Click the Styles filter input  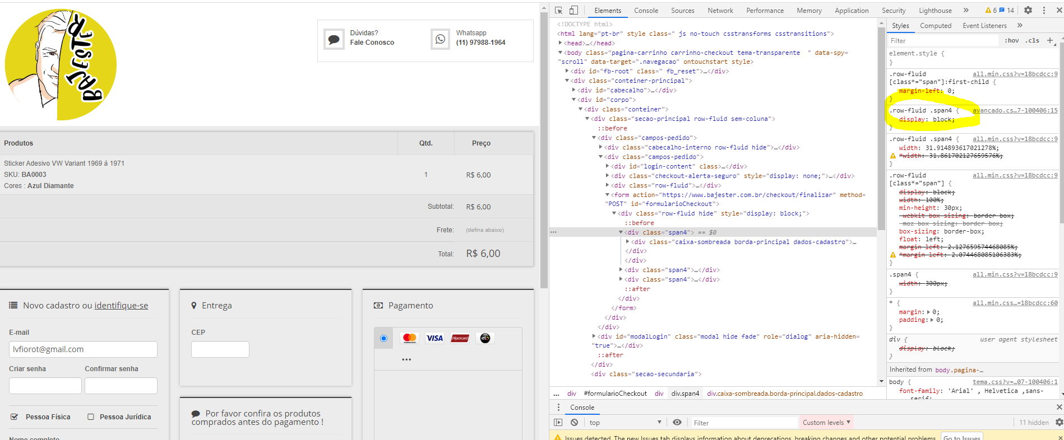click(943, 40)
